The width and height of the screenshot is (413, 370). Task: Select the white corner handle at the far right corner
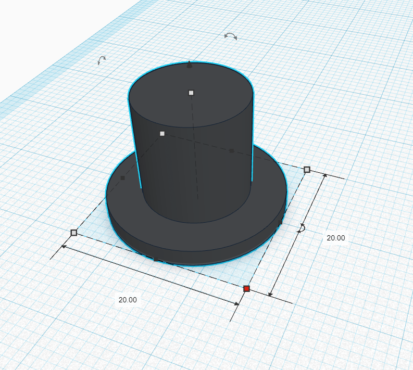pyautogui.click(x=307, y=170)
